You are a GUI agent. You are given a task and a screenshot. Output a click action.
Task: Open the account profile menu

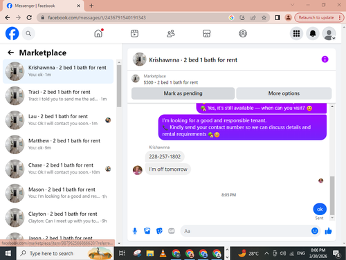(329, 34)
